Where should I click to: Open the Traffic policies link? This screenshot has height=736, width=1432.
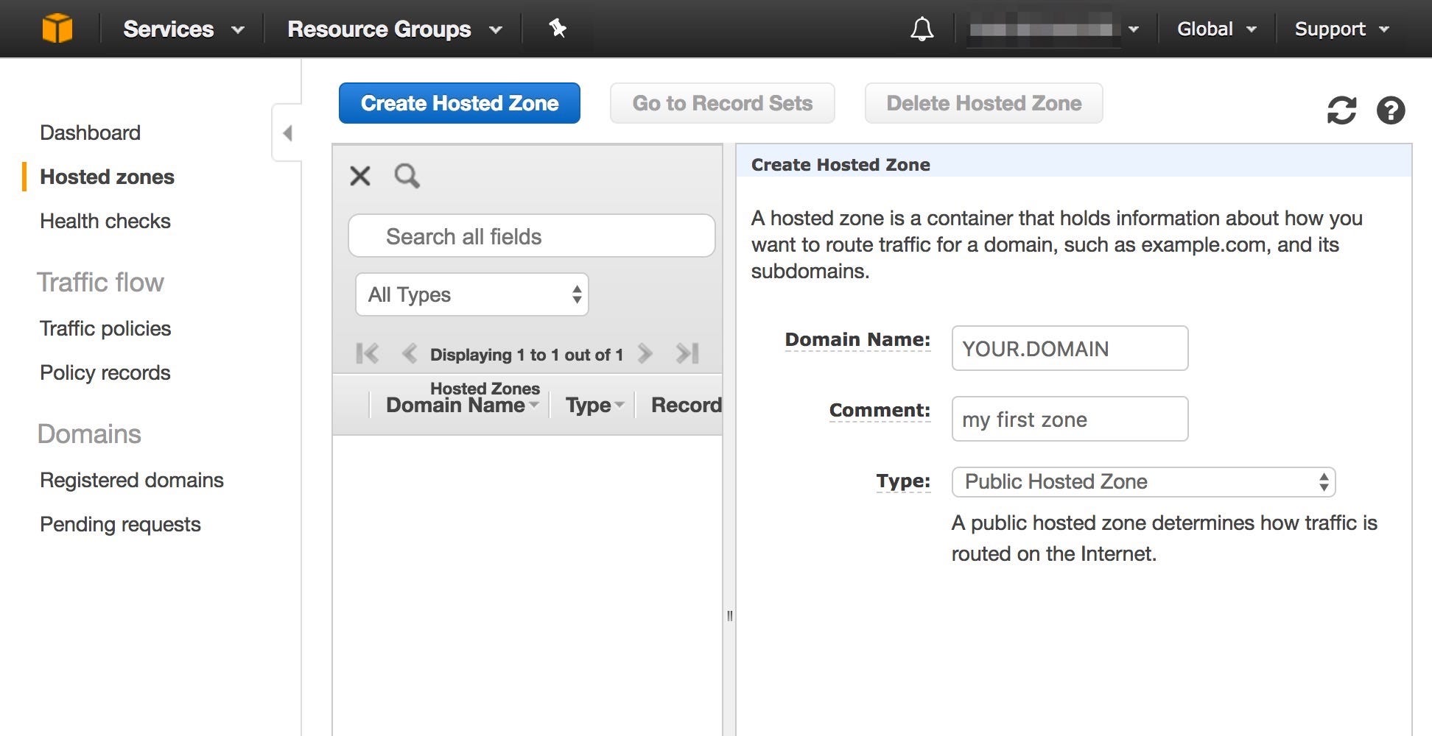coord(105,329)
